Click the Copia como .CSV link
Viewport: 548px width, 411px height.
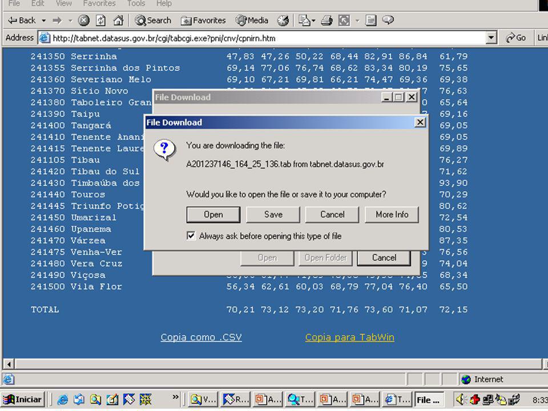coord(201,337)
